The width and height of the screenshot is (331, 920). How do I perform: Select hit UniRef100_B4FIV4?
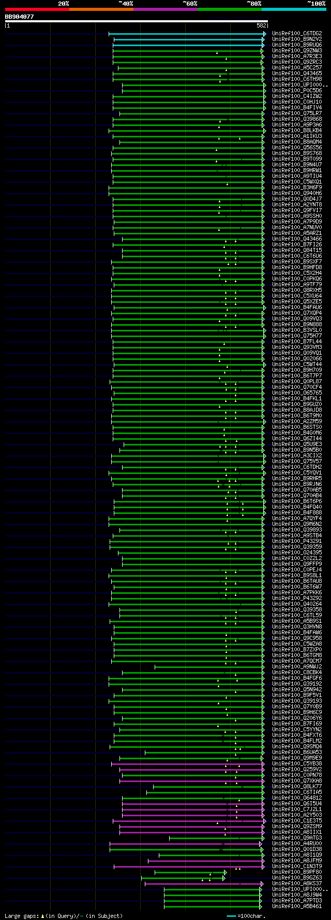[297, 107]
